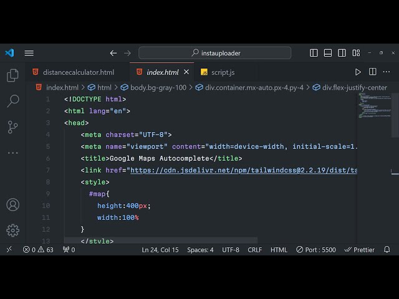Open the Explorer view in activity bar

tap(12, 75)
